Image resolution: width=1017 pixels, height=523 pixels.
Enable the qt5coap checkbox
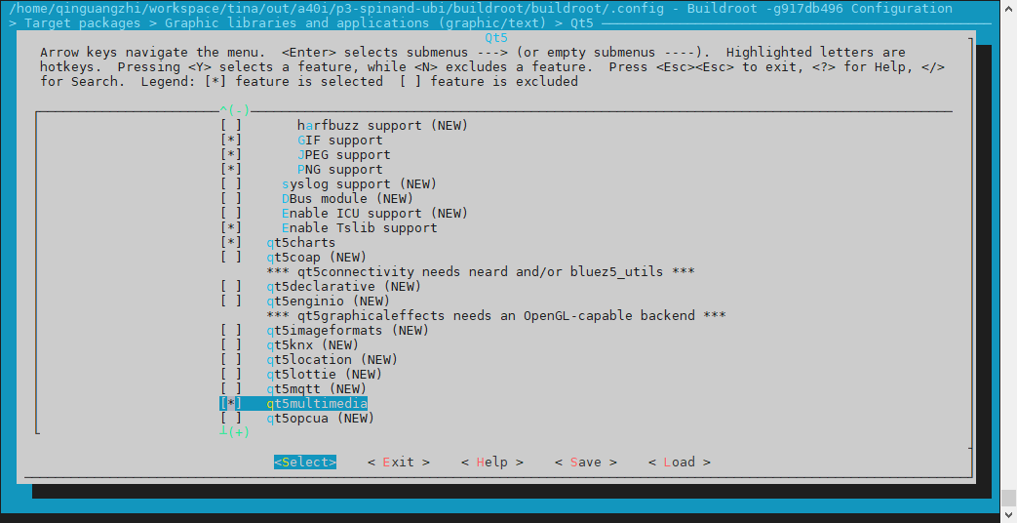click(231, 257)
